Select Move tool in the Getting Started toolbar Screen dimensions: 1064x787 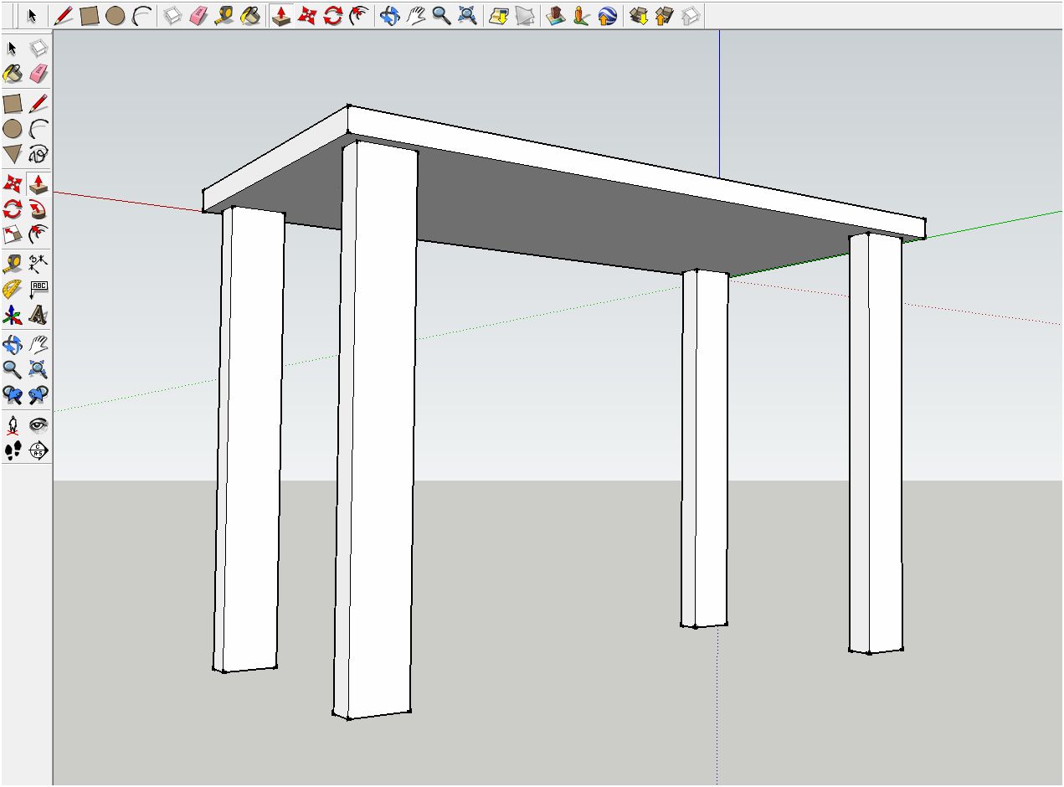pyautogui.click(x=307, y=16)
